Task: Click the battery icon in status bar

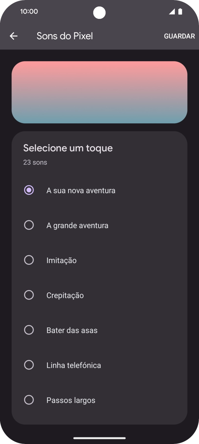Action: click(x=180, y=11)
